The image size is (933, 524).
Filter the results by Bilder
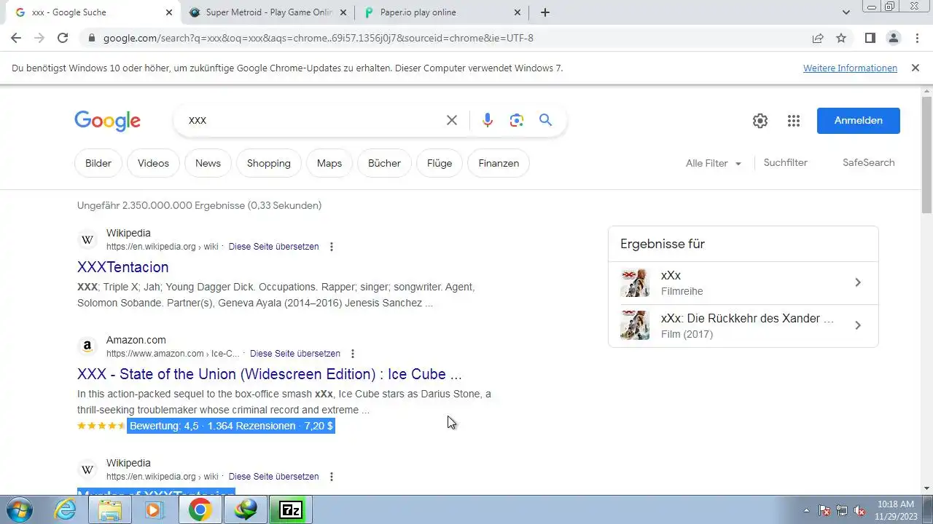(98, 163)
